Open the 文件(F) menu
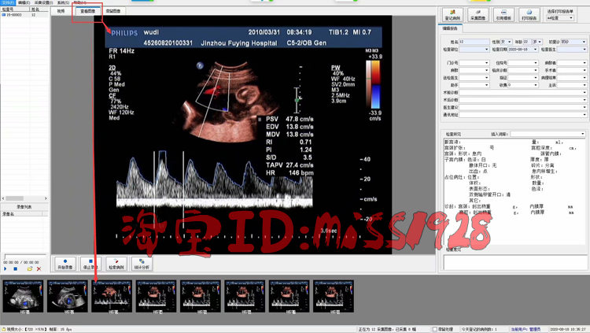The image size is (590, 333). tap(8, 2)
